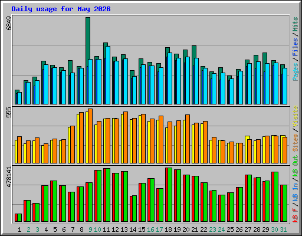
Task: Click day 17 on the x-axis
Action: pyautogui.click(x=159, y=230)
